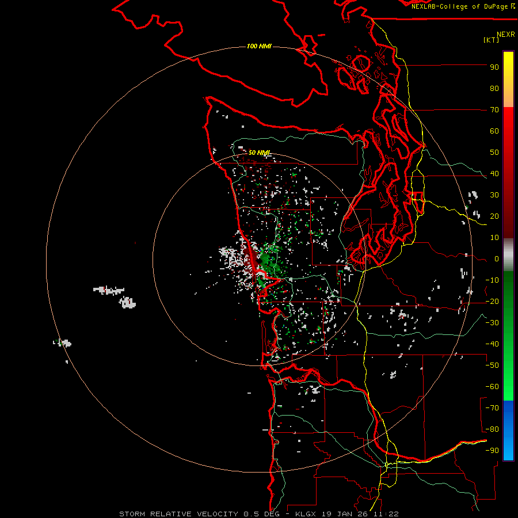Screen dimensions: 518x518
Task: Click the -20 value on the velocity scale
Action: click(x=492, y=301)
